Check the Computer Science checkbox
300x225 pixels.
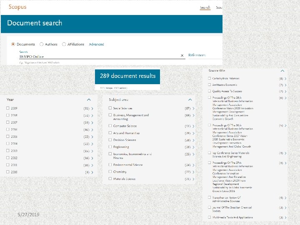[110, 126]
